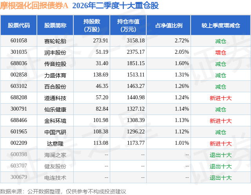The height and width of the screenshot is (195, 251).
Task: Click the 股票代码 column header
Action: pyautogui.click(x=19, y=25)
